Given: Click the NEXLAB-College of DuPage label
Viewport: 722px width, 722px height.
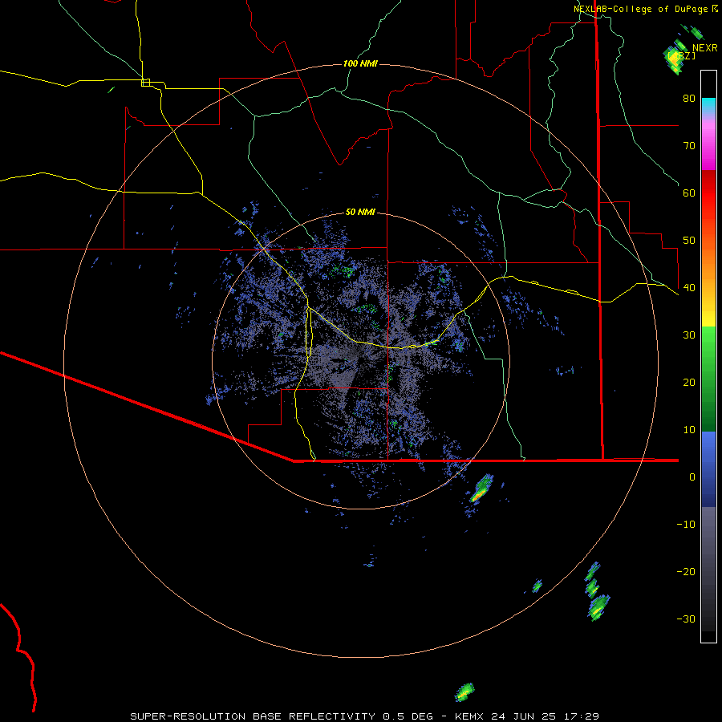Looking at the screenshot, I should coord(640,9).
